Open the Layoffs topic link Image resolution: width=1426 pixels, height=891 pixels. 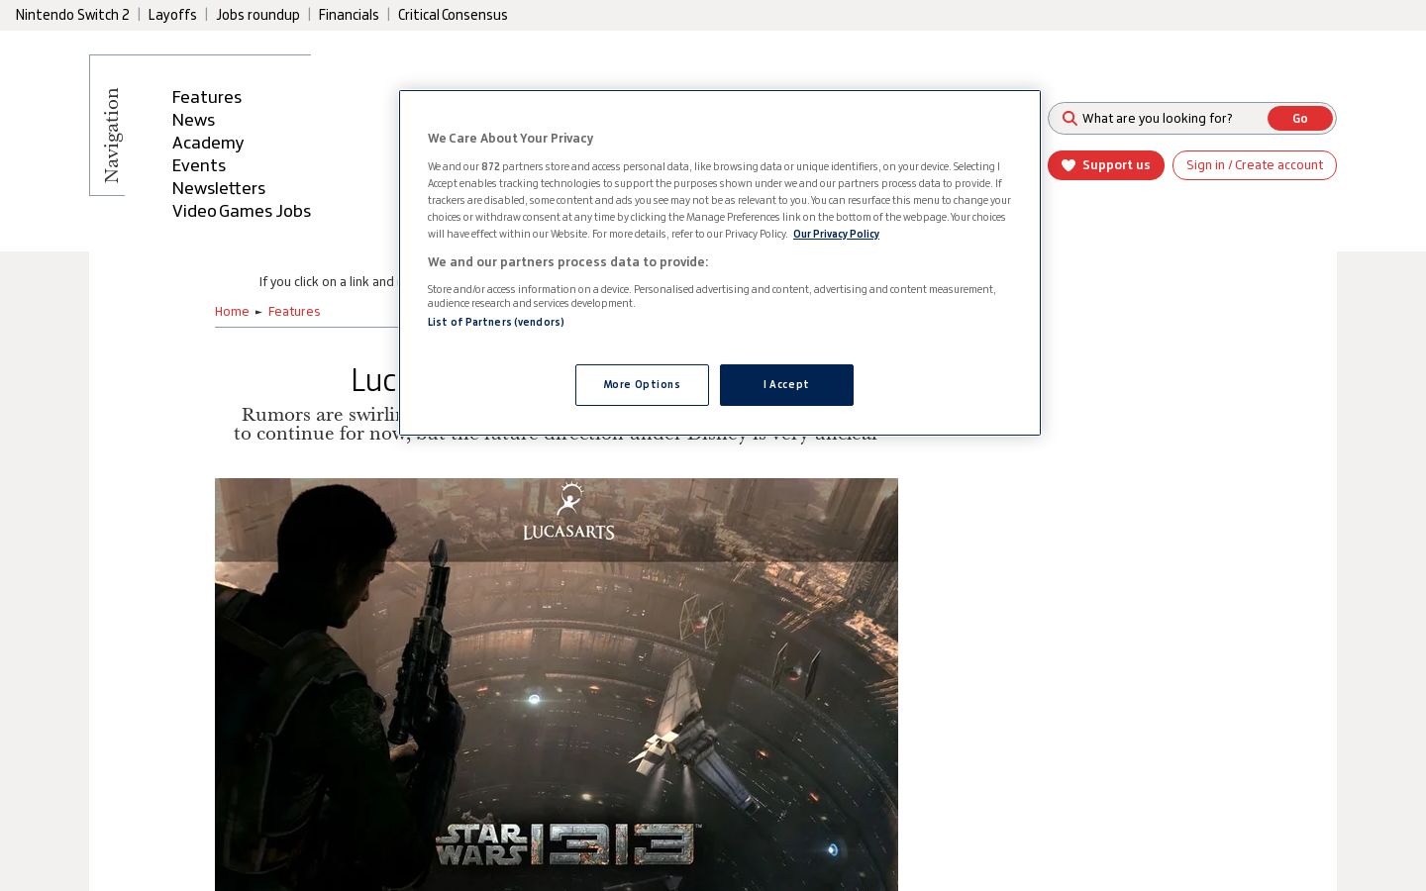[172, 15]
